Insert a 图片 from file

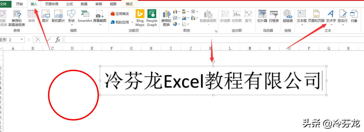point(46,16)
